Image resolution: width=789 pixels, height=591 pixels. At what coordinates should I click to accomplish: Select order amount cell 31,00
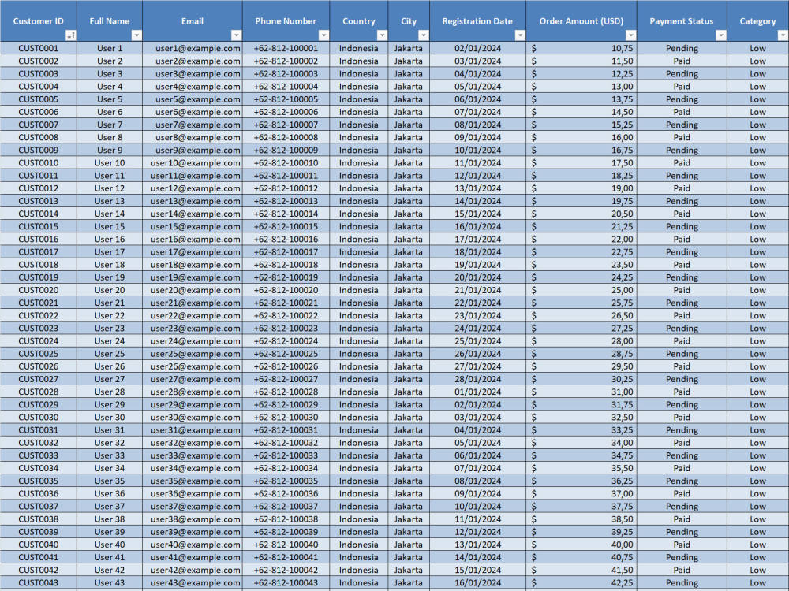click(581, 392)
